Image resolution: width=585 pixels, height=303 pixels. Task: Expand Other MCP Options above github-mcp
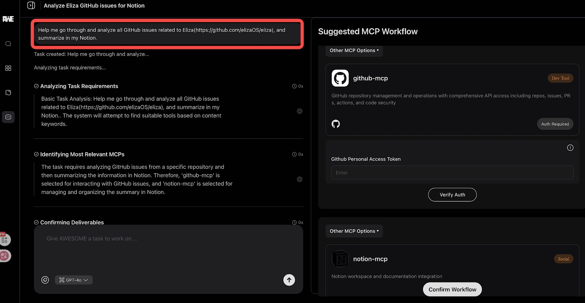[354, 50]
